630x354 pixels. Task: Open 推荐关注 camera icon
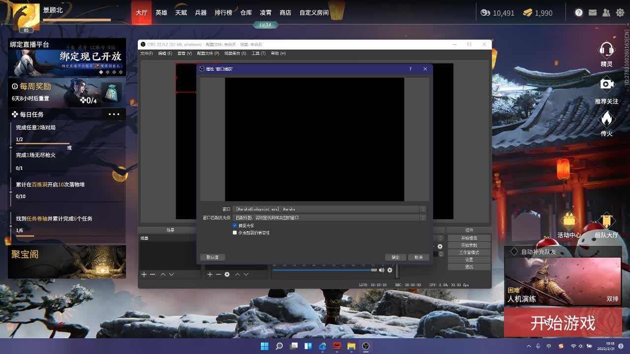(606, 85)
